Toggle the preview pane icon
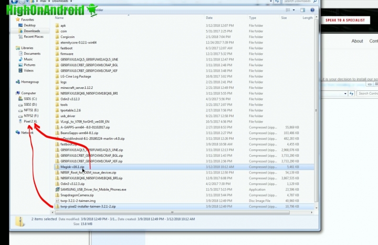The width and height of the screenshot is (378, 245). [x=302, y=10]
